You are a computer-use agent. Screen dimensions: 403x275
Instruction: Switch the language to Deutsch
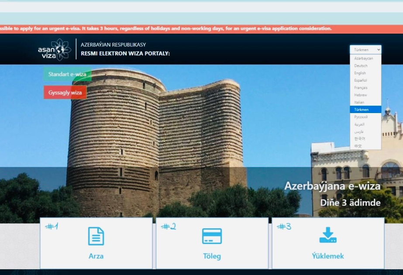[x=362, y=65]
